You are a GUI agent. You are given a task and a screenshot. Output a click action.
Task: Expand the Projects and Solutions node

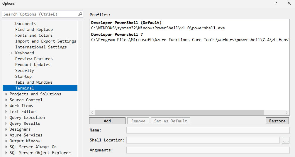coord(6,94)
